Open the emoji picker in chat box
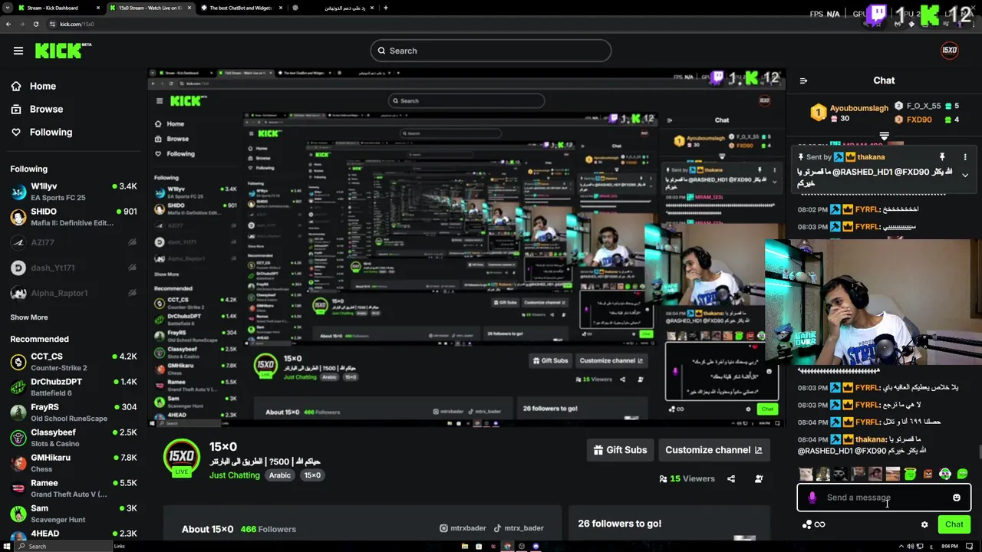This screenshot has height=552, width=982. (x=956, y=498)
